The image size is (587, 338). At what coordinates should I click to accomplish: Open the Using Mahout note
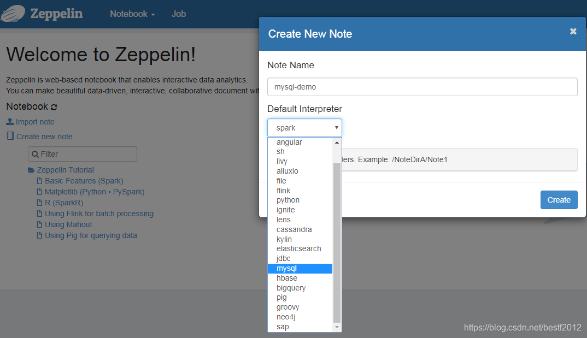(x=68, y=225)
